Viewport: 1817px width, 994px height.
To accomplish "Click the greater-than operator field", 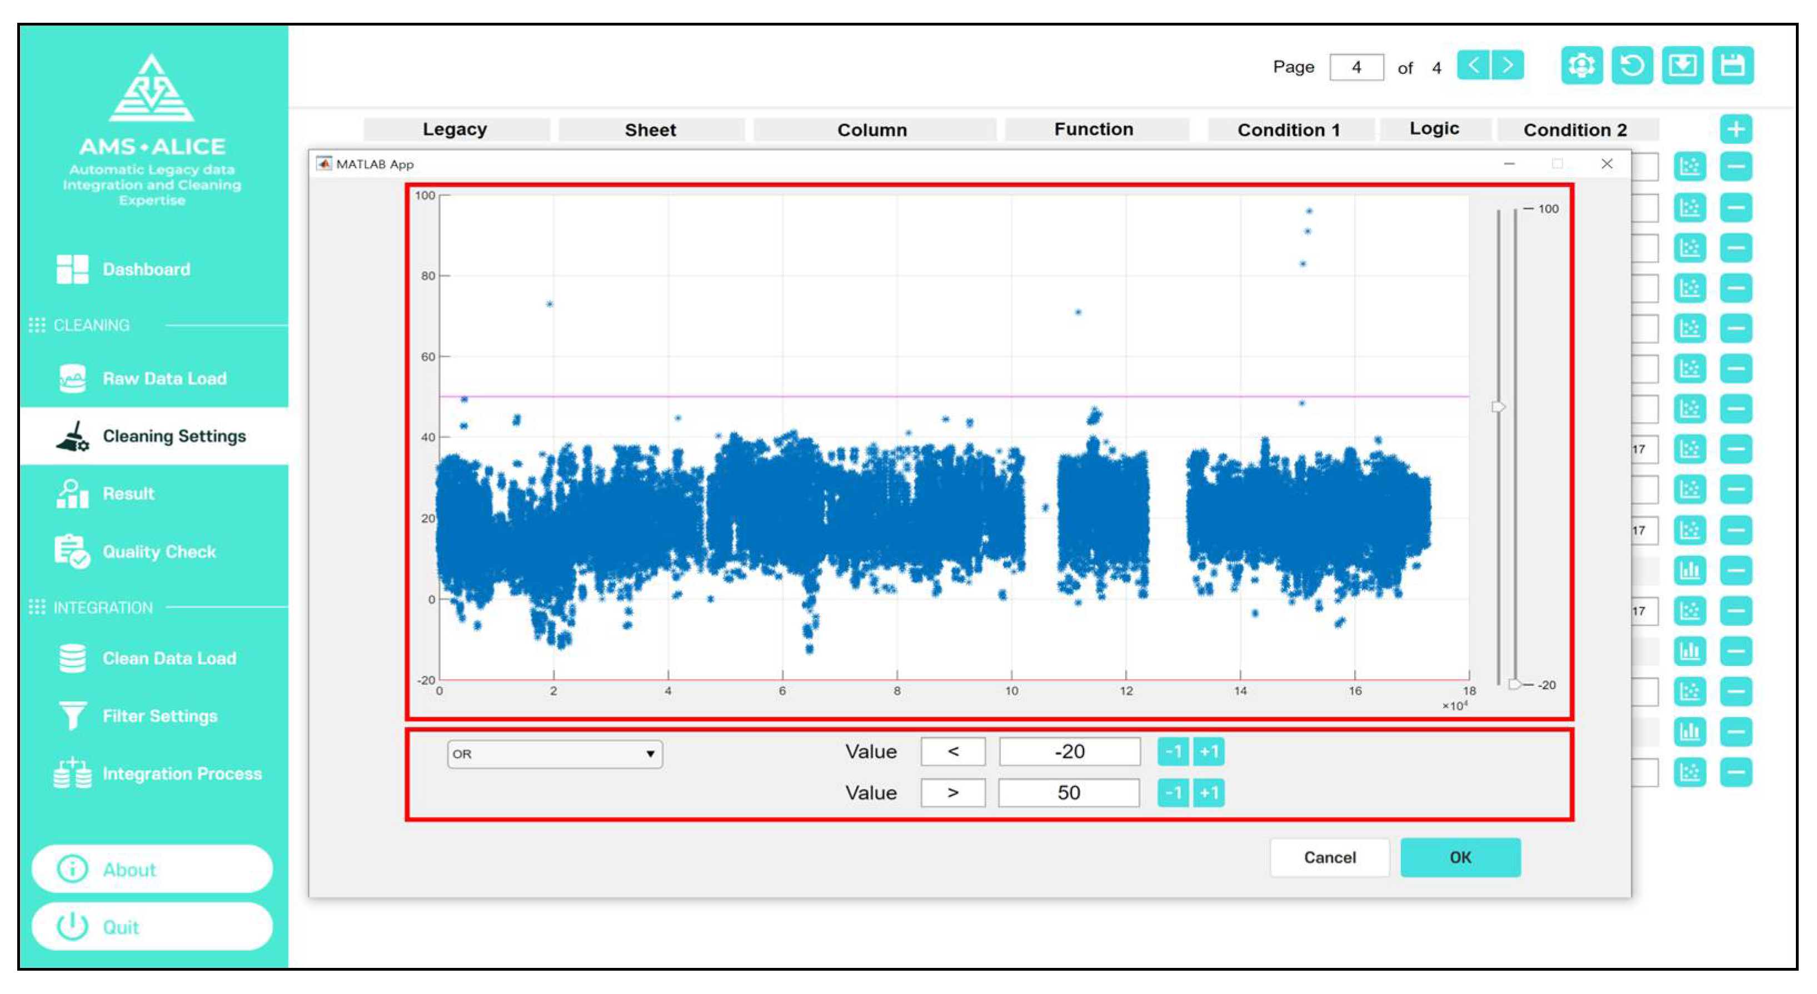I will 953,792.
